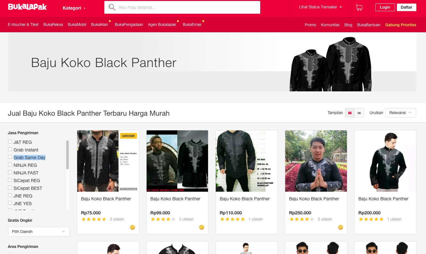Open the Promo link
The width and height of the screenshot is (426, 254).
(x=310, y=25)
